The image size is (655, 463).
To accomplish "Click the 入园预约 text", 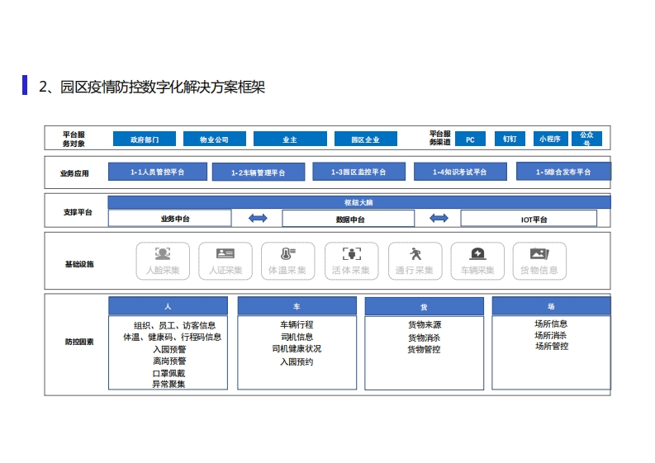I will click(297, 361).
